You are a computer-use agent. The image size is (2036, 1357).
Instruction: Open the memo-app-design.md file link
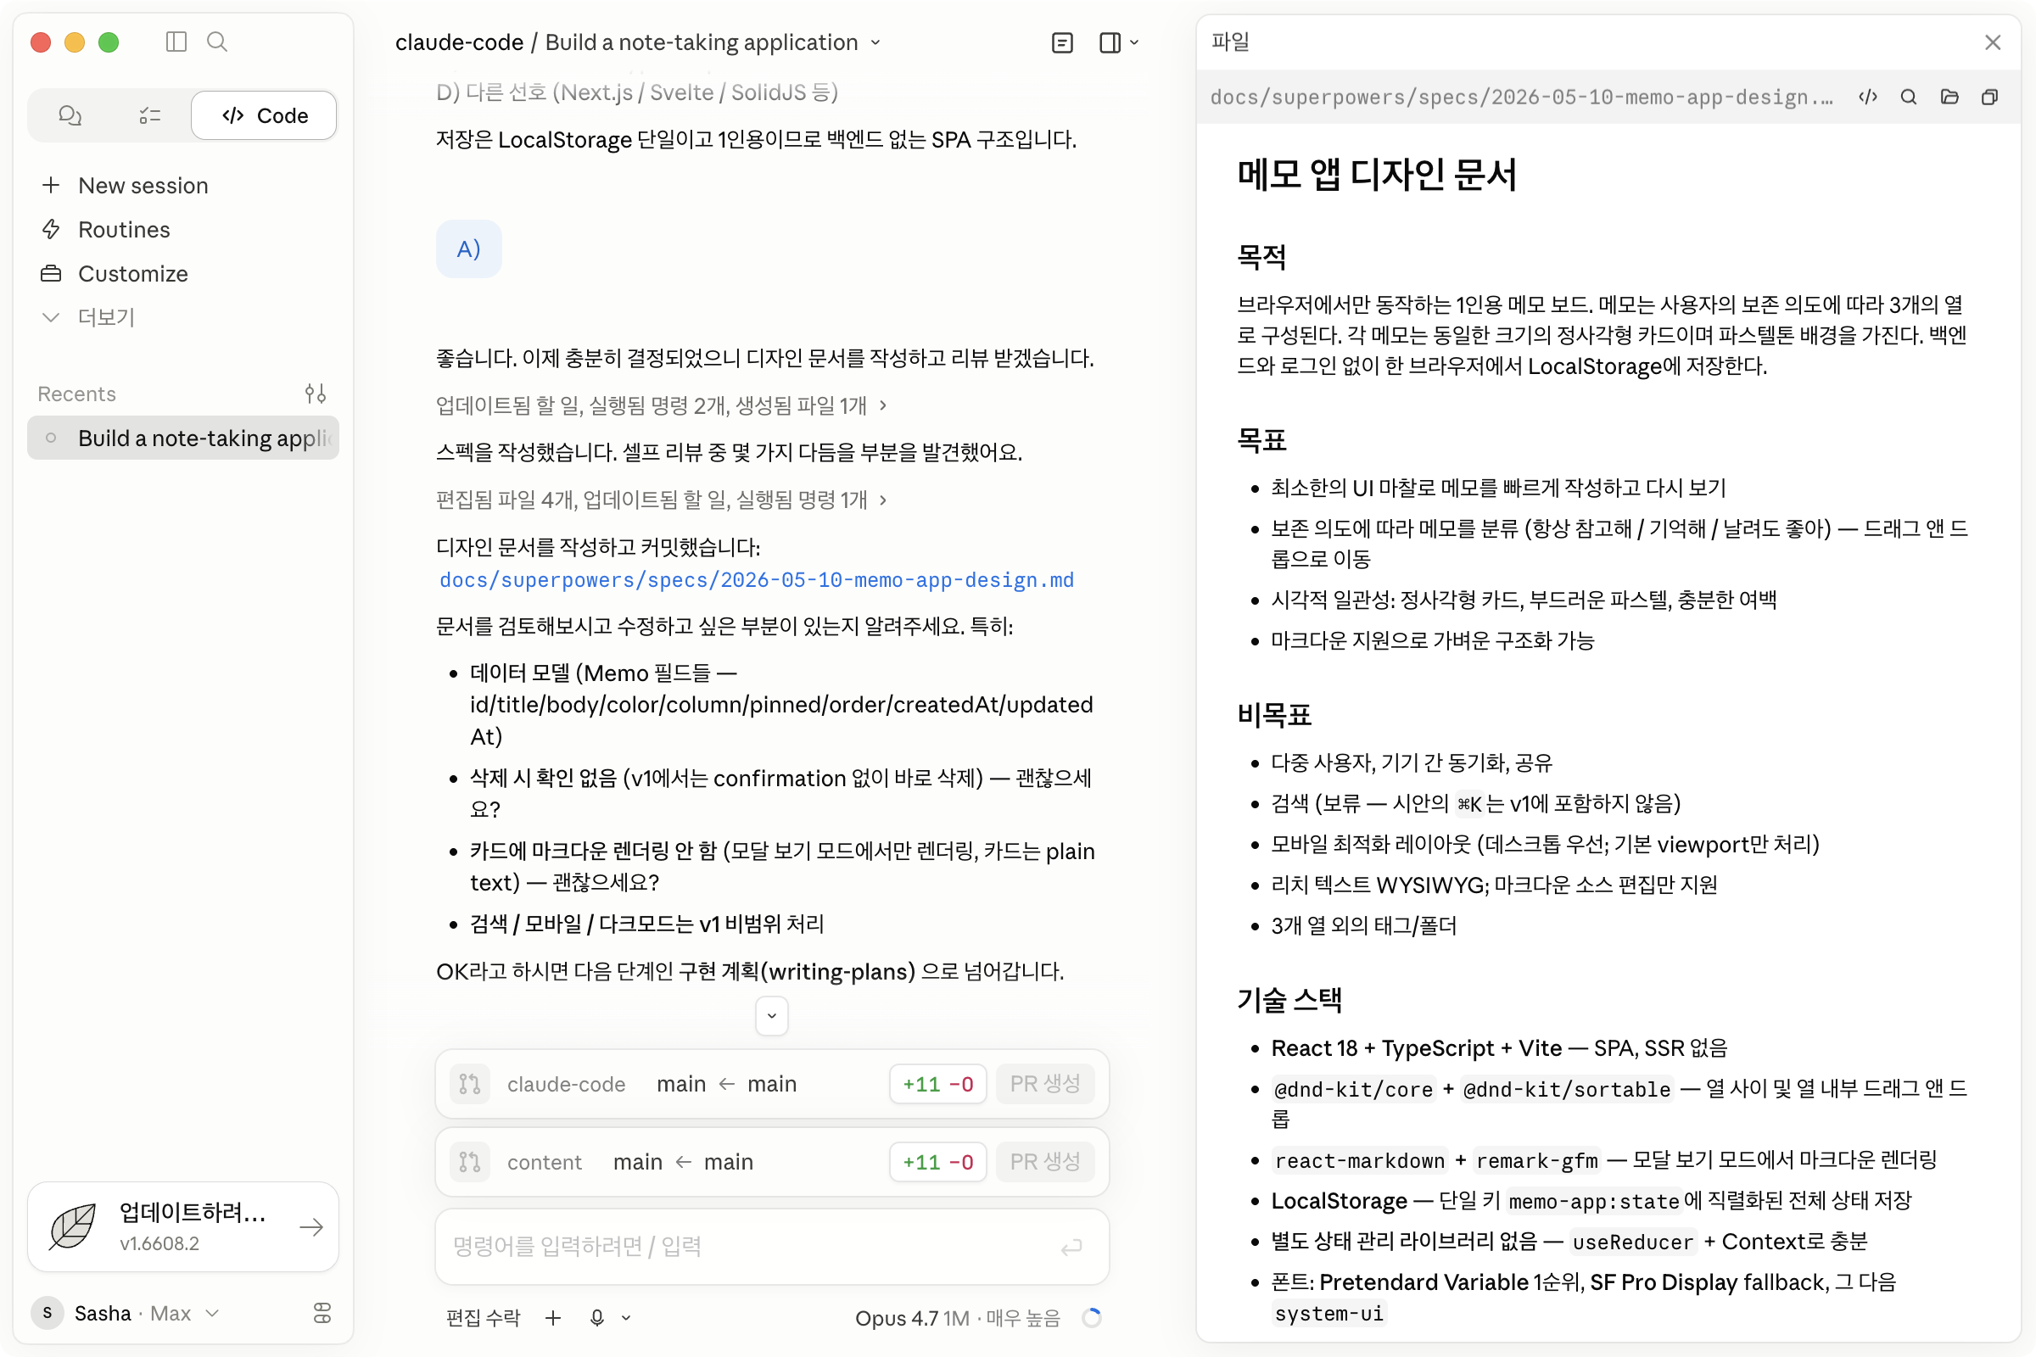pos(757,580)
